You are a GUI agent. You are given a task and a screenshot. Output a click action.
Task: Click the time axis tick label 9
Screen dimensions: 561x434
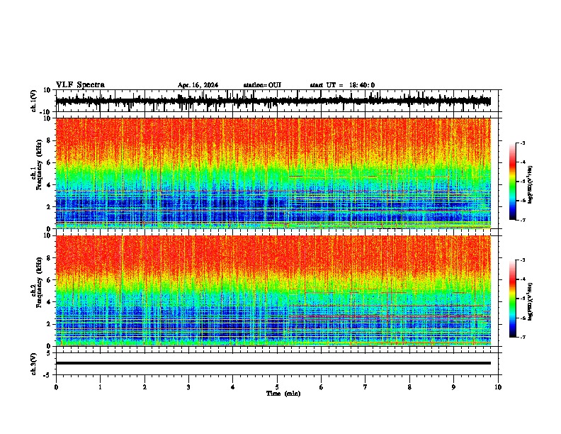pyautogui.click(x=453, y=387)
